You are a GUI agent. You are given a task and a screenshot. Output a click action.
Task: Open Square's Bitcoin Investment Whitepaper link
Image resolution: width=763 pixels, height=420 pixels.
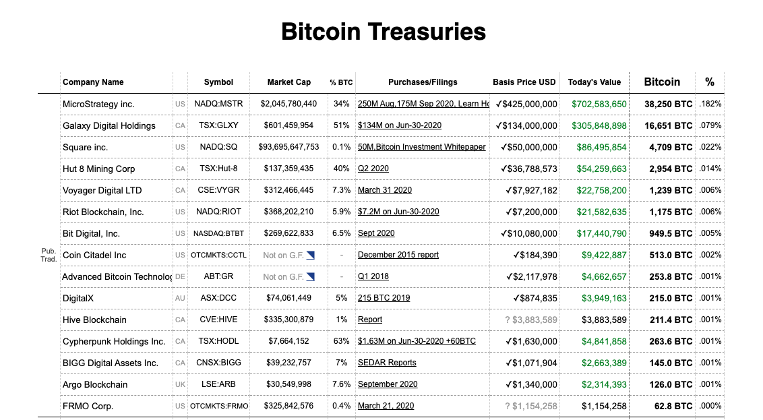click(421, 147)
